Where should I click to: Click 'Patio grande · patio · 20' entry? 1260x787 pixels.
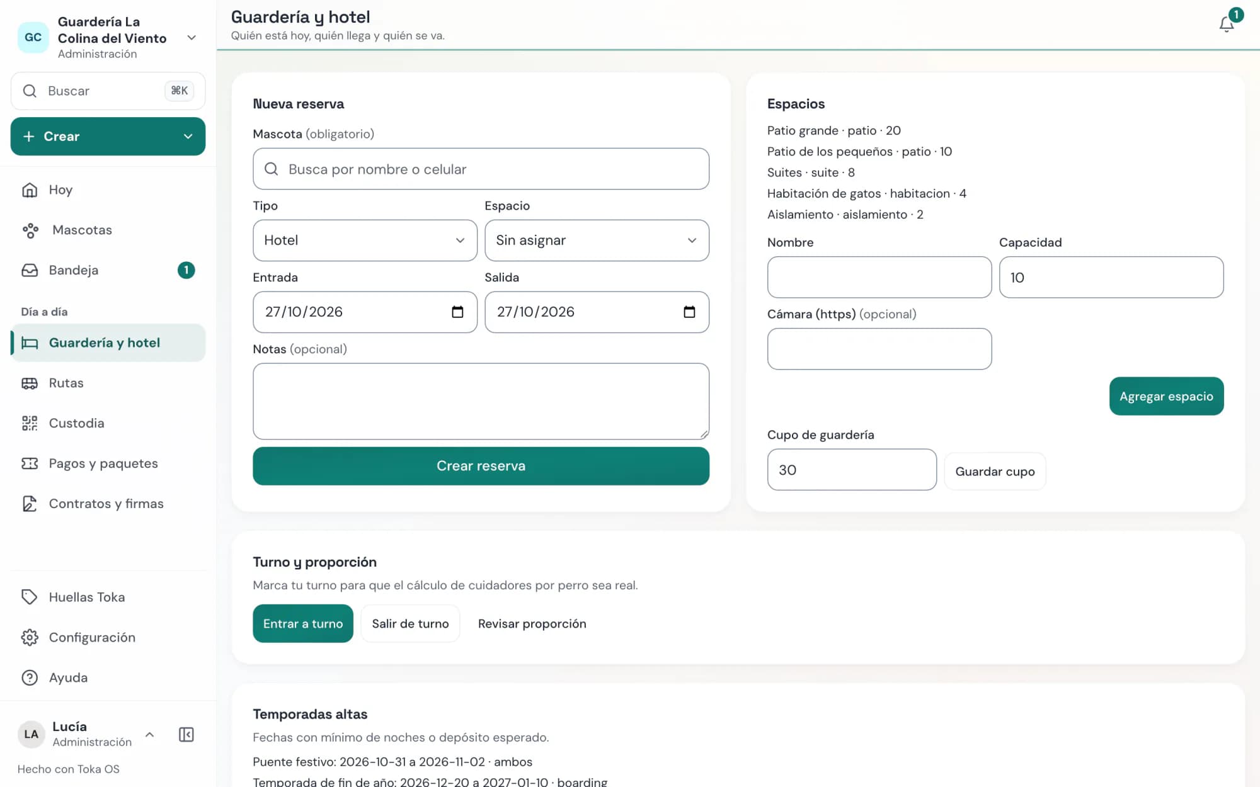[833, 130]
